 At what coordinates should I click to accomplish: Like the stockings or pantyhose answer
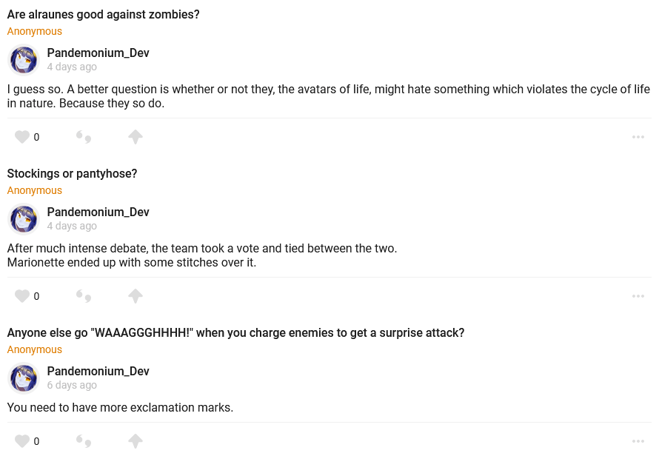coord(22,296)
